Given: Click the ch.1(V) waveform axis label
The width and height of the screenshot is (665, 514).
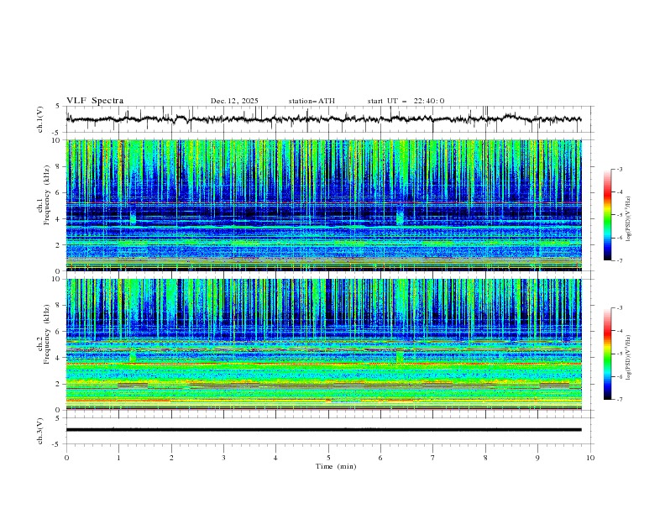Looking at the screenshot, I should (x=41, y=119).
